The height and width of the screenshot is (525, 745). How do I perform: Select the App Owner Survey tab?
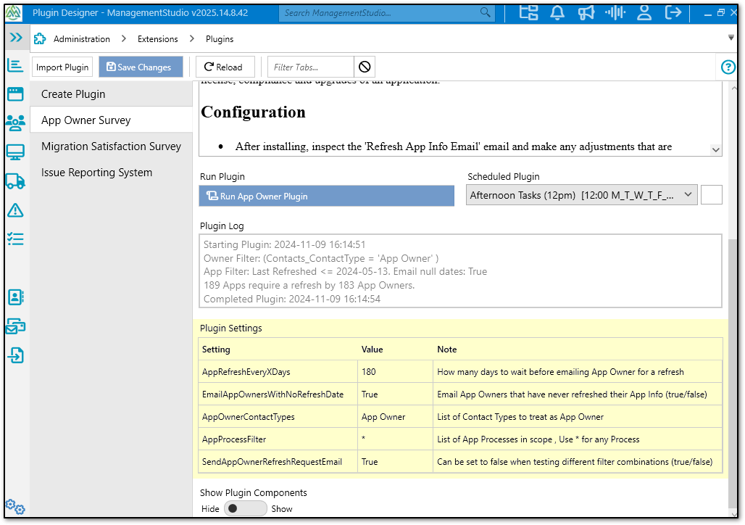pos(111,120)
